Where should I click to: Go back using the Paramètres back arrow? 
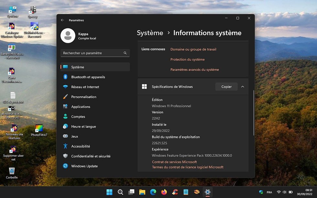pyautogui.click(x=62, y=20)
